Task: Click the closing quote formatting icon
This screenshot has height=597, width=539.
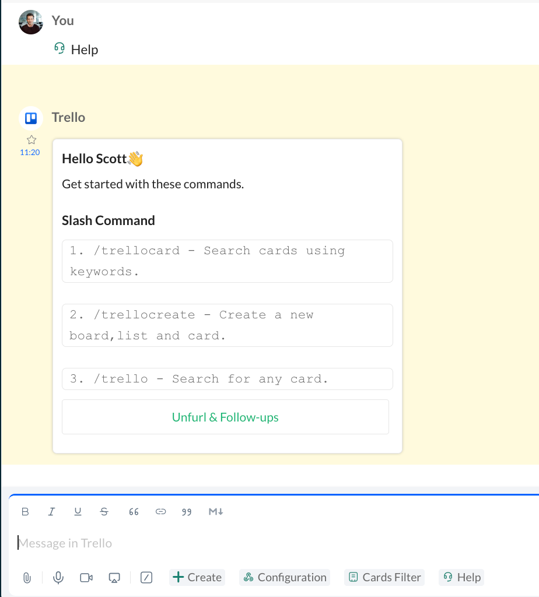Action: point(187,512)
